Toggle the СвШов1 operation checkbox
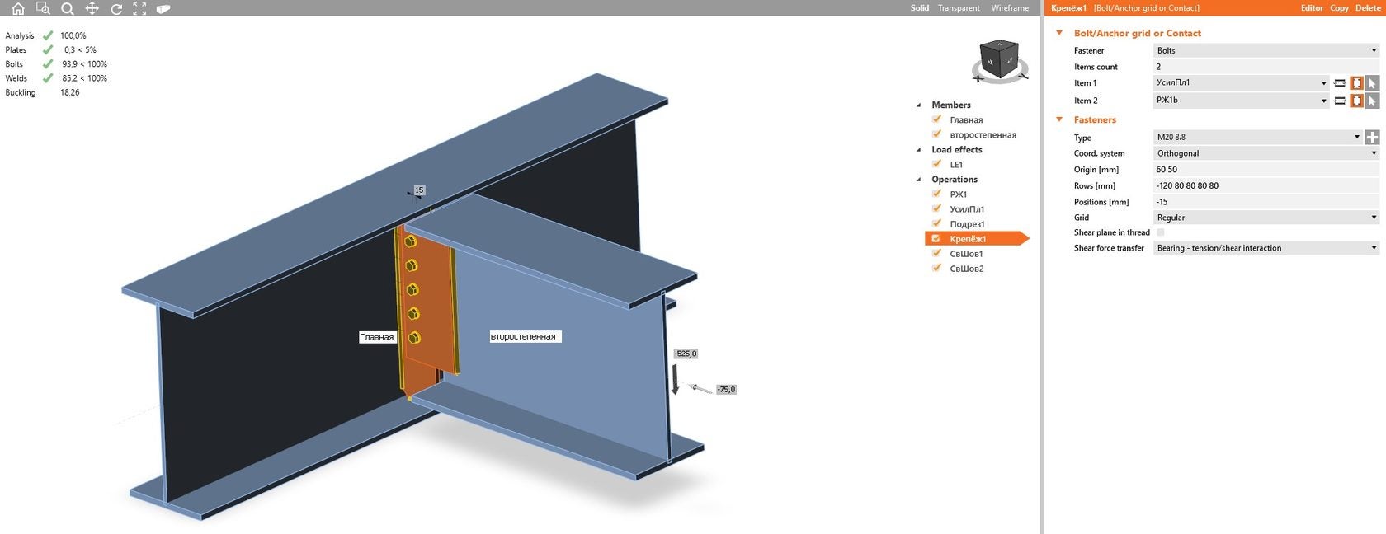This screenshot has width=1386, height=534. click(x=937, y=254)
